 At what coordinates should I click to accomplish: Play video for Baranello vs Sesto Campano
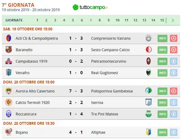[x=174, y=50]
